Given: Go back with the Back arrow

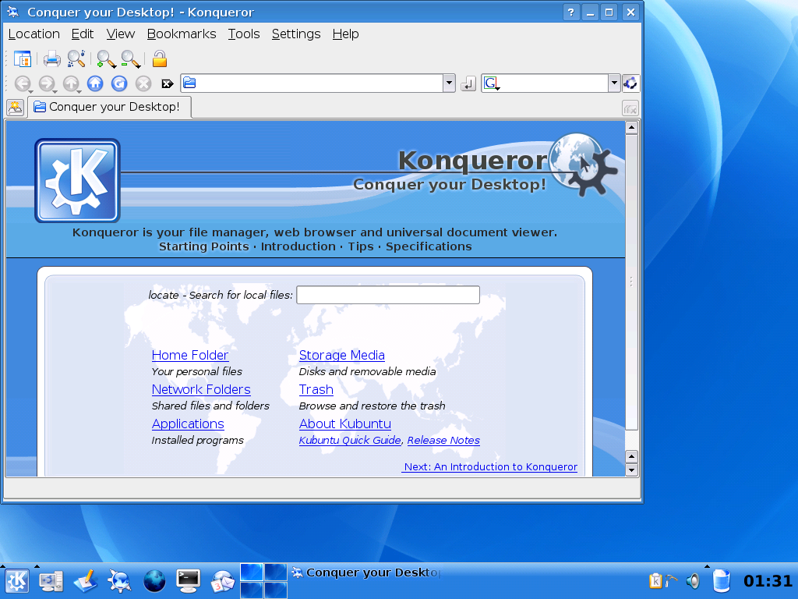Looking at the screenshot, I should click(23, 83).
